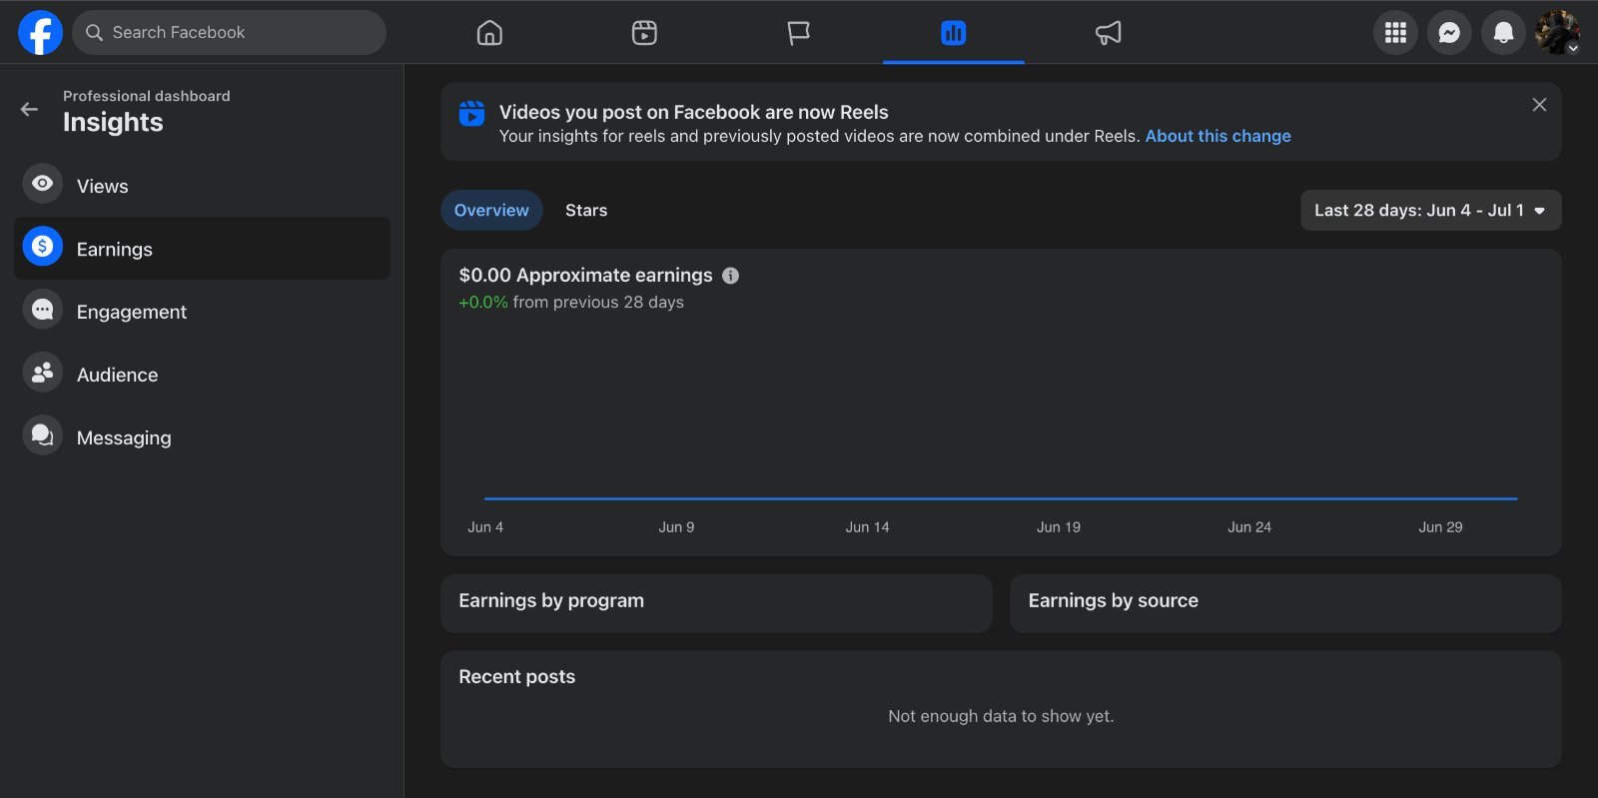The image size is (1598, 798).
Task: Click the Recent posts heading
Action: point(517,676)
